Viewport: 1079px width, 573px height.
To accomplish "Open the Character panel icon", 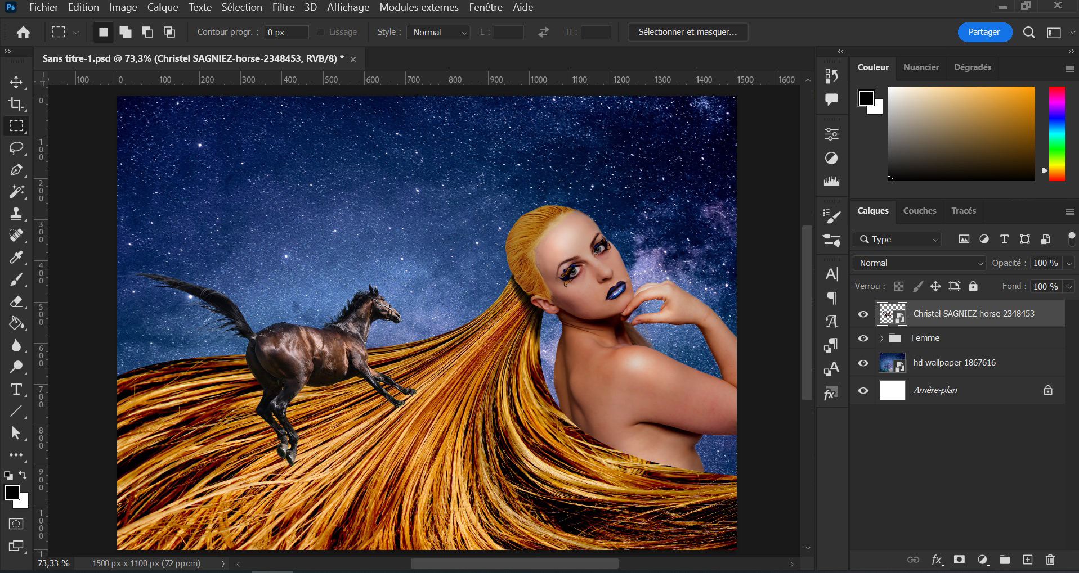I will pos(831,274).
